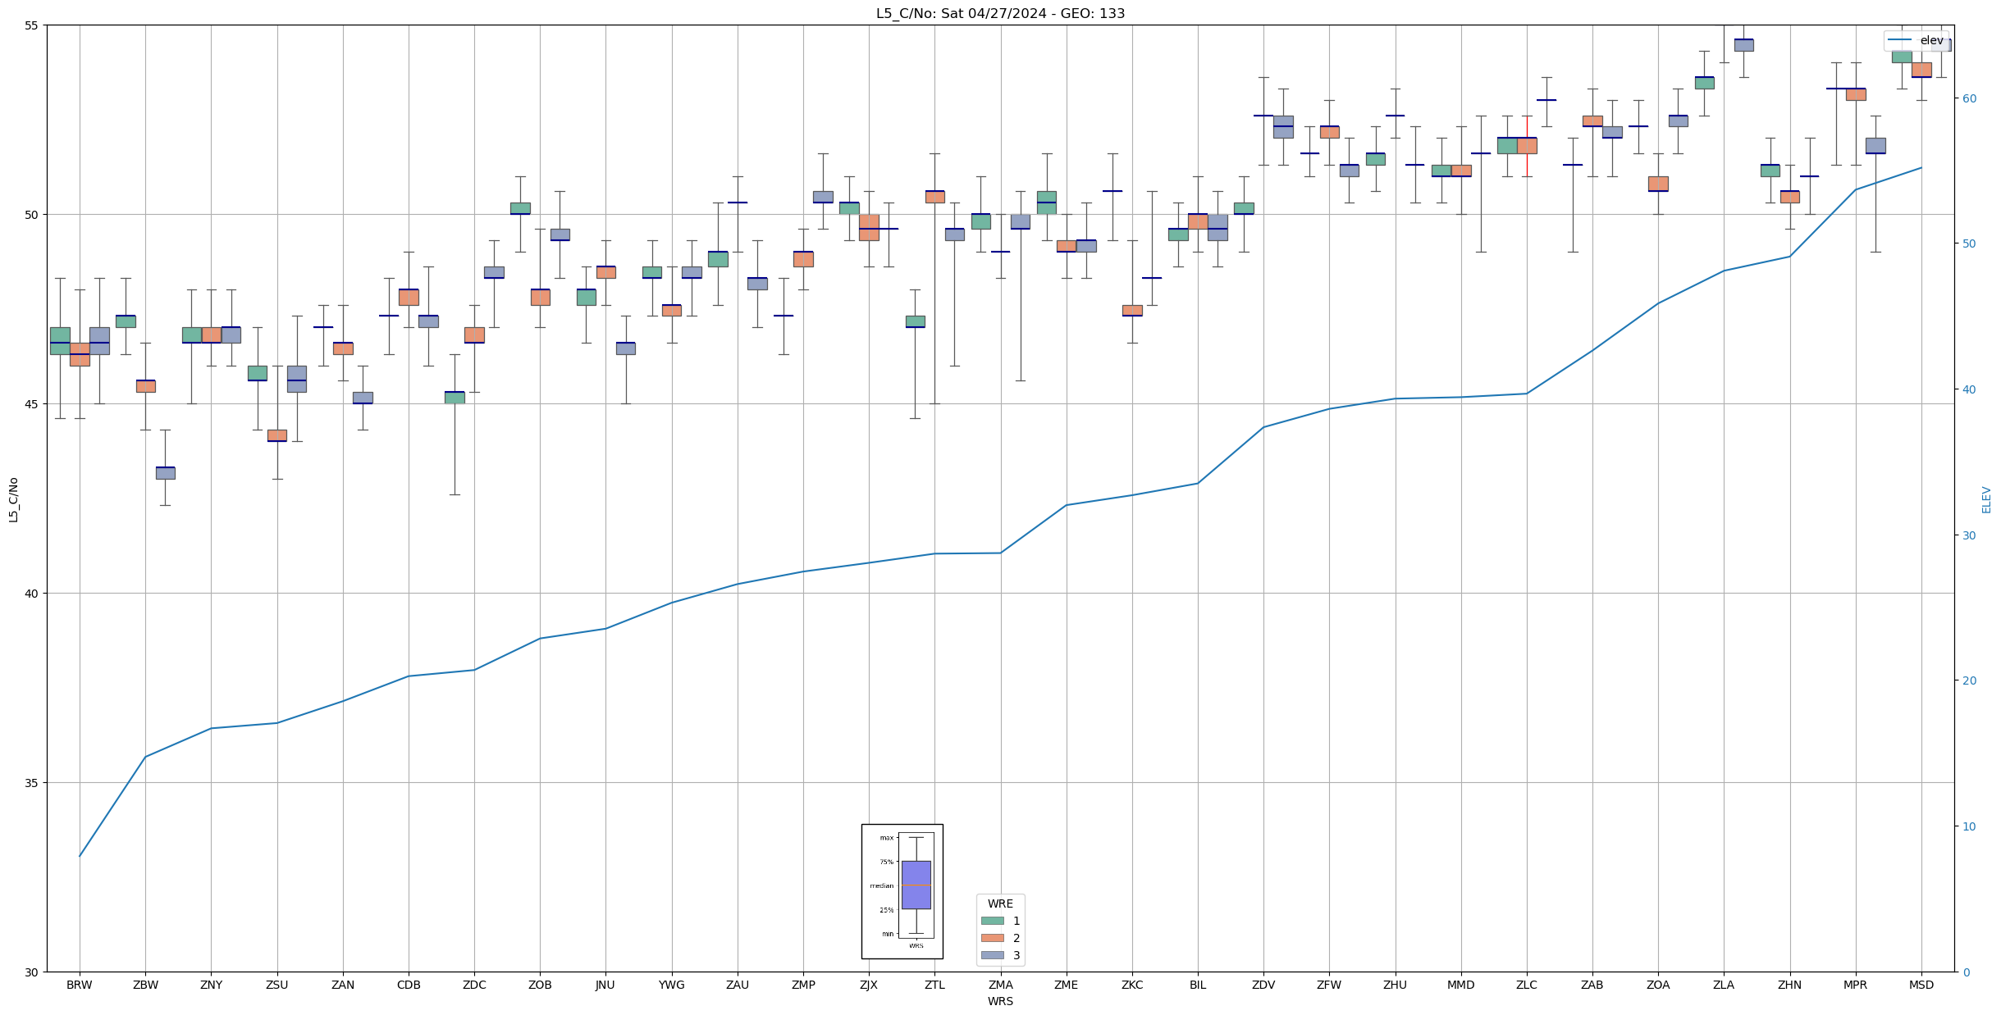This screenshot has height=1015, width=2001.
Task: Click the ZLA x-axis label
Action: (x=1724, y=985)
